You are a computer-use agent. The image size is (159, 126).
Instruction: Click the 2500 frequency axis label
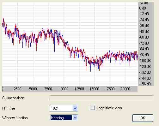17,89
